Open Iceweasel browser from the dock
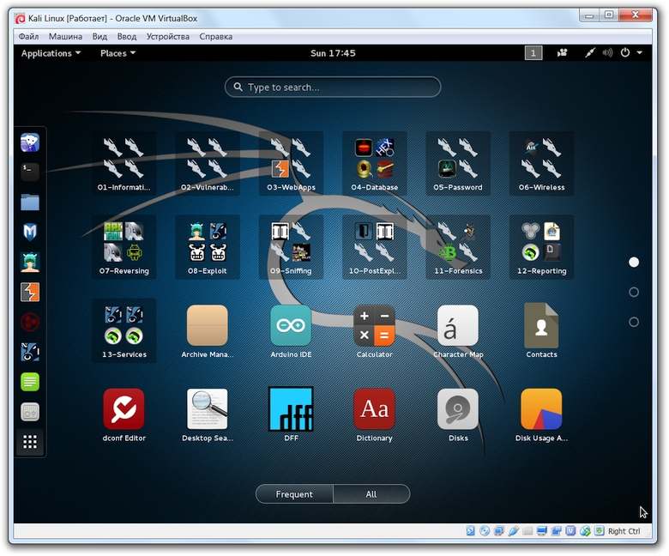The width and height of the screenshot is (669, 556). coord(30,142)
